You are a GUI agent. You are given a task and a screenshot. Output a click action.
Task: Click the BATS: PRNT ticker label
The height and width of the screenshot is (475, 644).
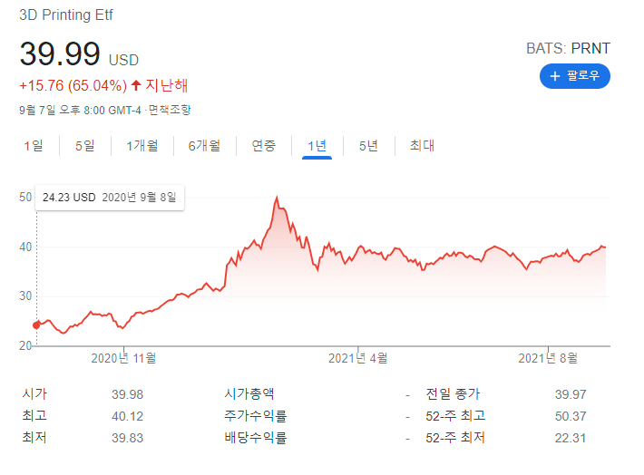568,48
